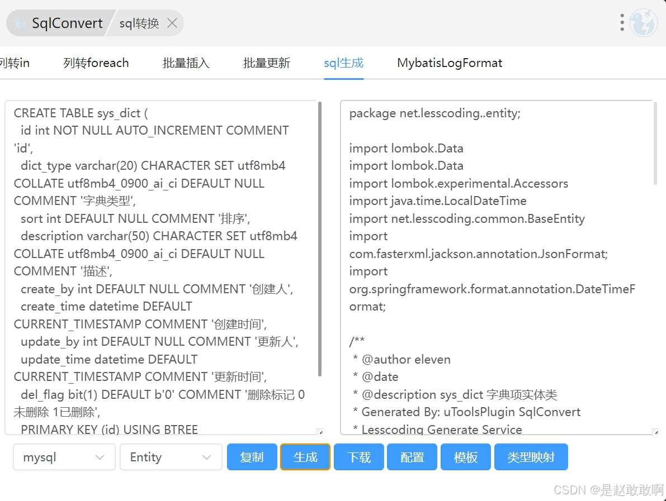
Task: Click the right output textarea scrollbar
Action: (x=655, y=143)
